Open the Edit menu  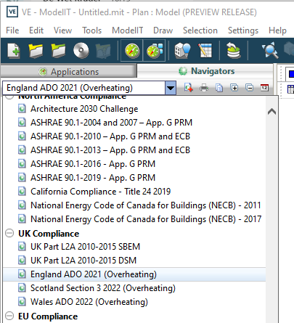coord(36,30)
